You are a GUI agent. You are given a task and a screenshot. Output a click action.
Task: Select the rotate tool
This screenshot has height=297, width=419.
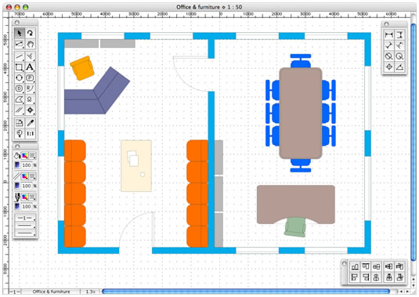(30, 34)
